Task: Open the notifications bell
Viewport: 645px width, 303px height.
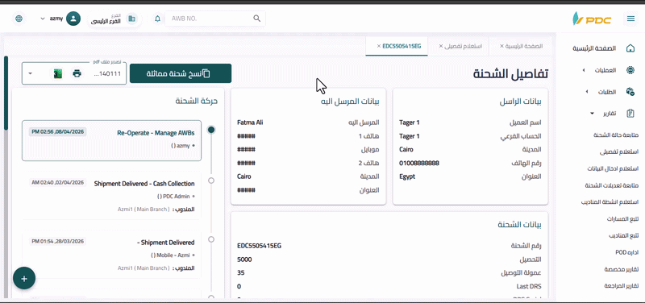Action: point(157,19)
